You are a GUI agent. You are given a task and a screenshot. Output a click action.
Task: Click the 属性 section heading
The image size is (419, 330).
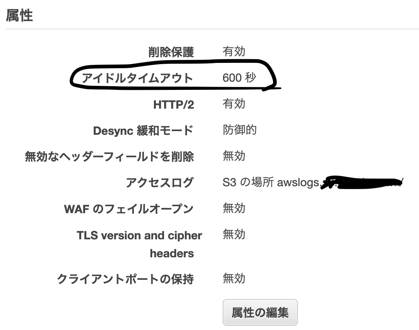pos(18,16)
